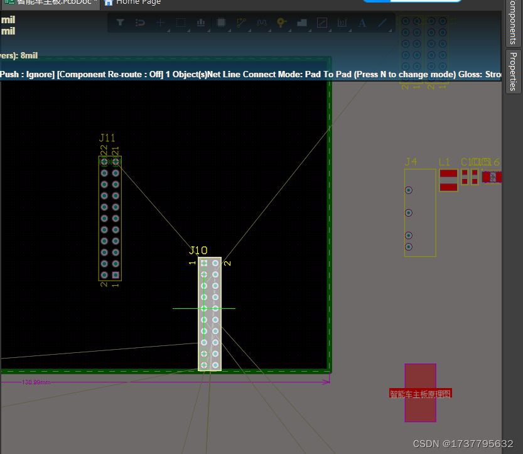Switch to the 智能车主板.PcbDoc tab
This screenshot has width=523, height=454.
click(50, 3)
